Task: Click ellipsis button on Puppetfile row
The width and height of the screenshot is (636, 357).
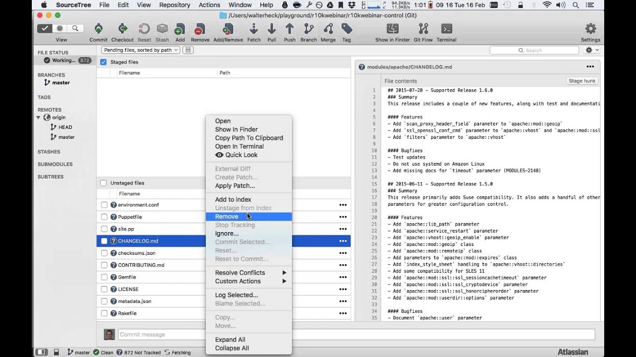Action: pos(343,217)
